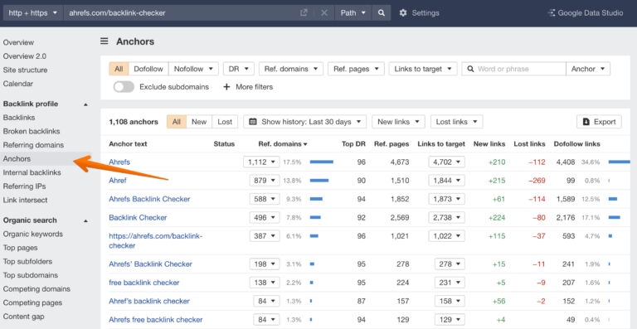637x329 pixels.
Task: Open Backlinks in the sidebar
Action: point(19,117)
